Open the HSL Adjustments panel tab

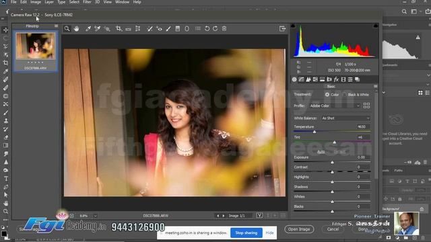coord(315,79)
